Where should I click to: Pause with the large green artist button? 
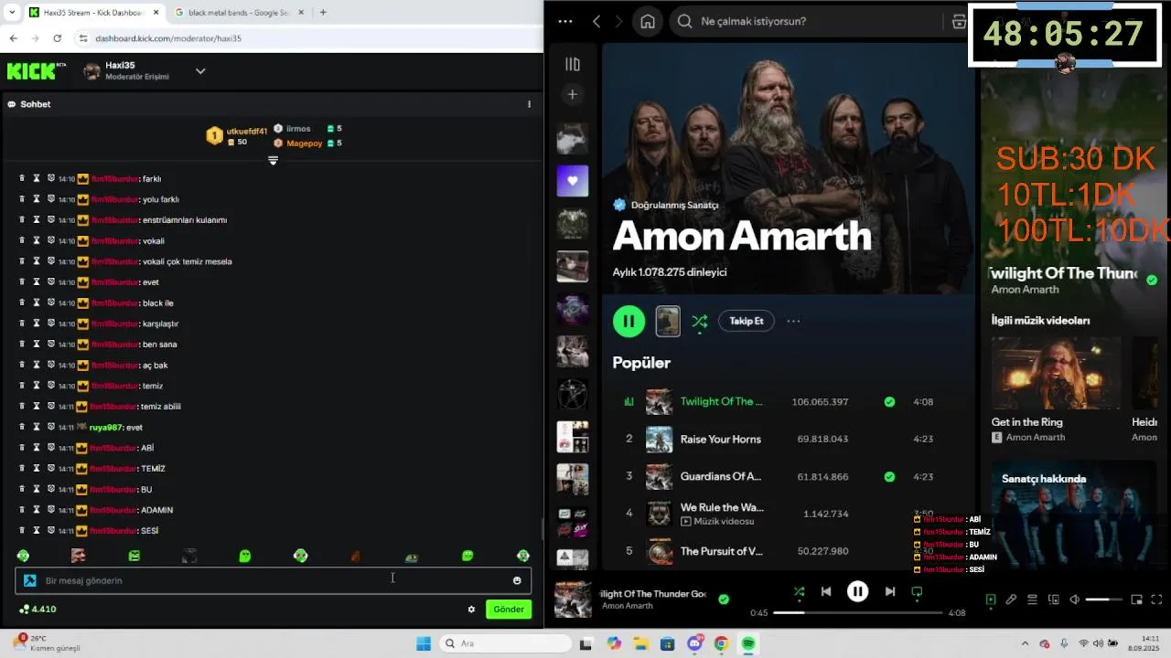[x=628, y=321]
